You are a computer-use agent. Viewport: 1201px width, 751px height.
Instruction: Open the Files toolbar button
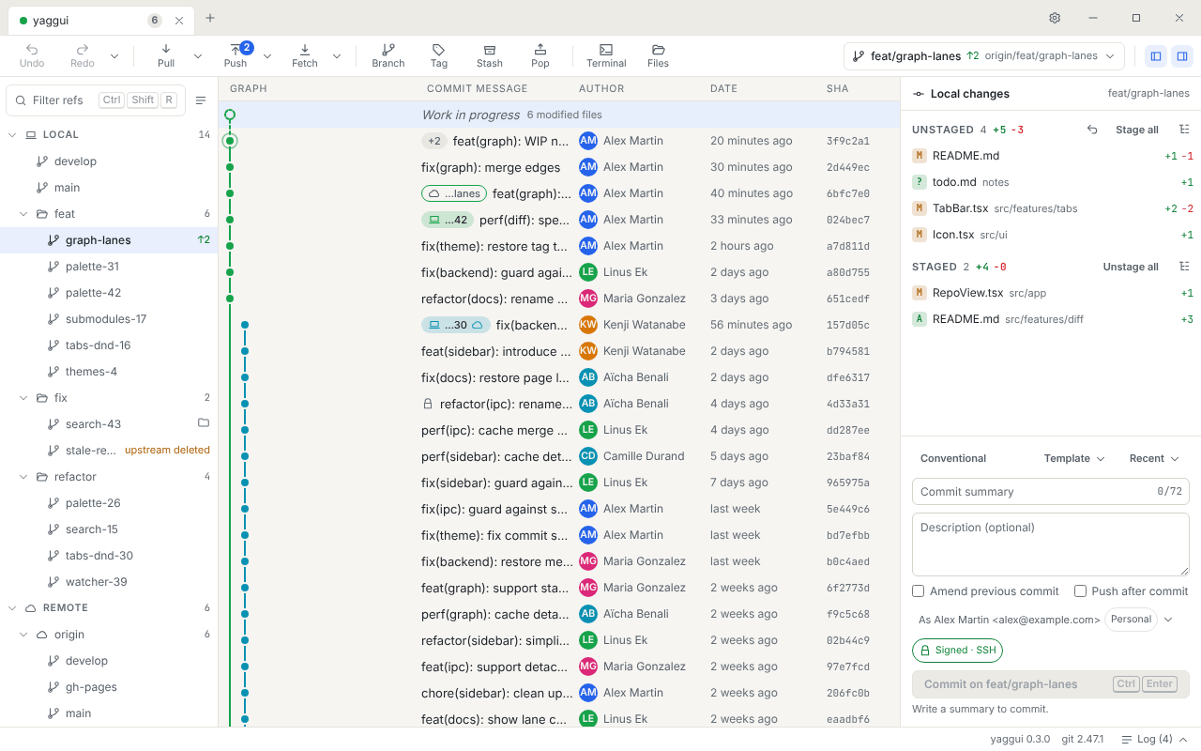click(x=659, y=56)
